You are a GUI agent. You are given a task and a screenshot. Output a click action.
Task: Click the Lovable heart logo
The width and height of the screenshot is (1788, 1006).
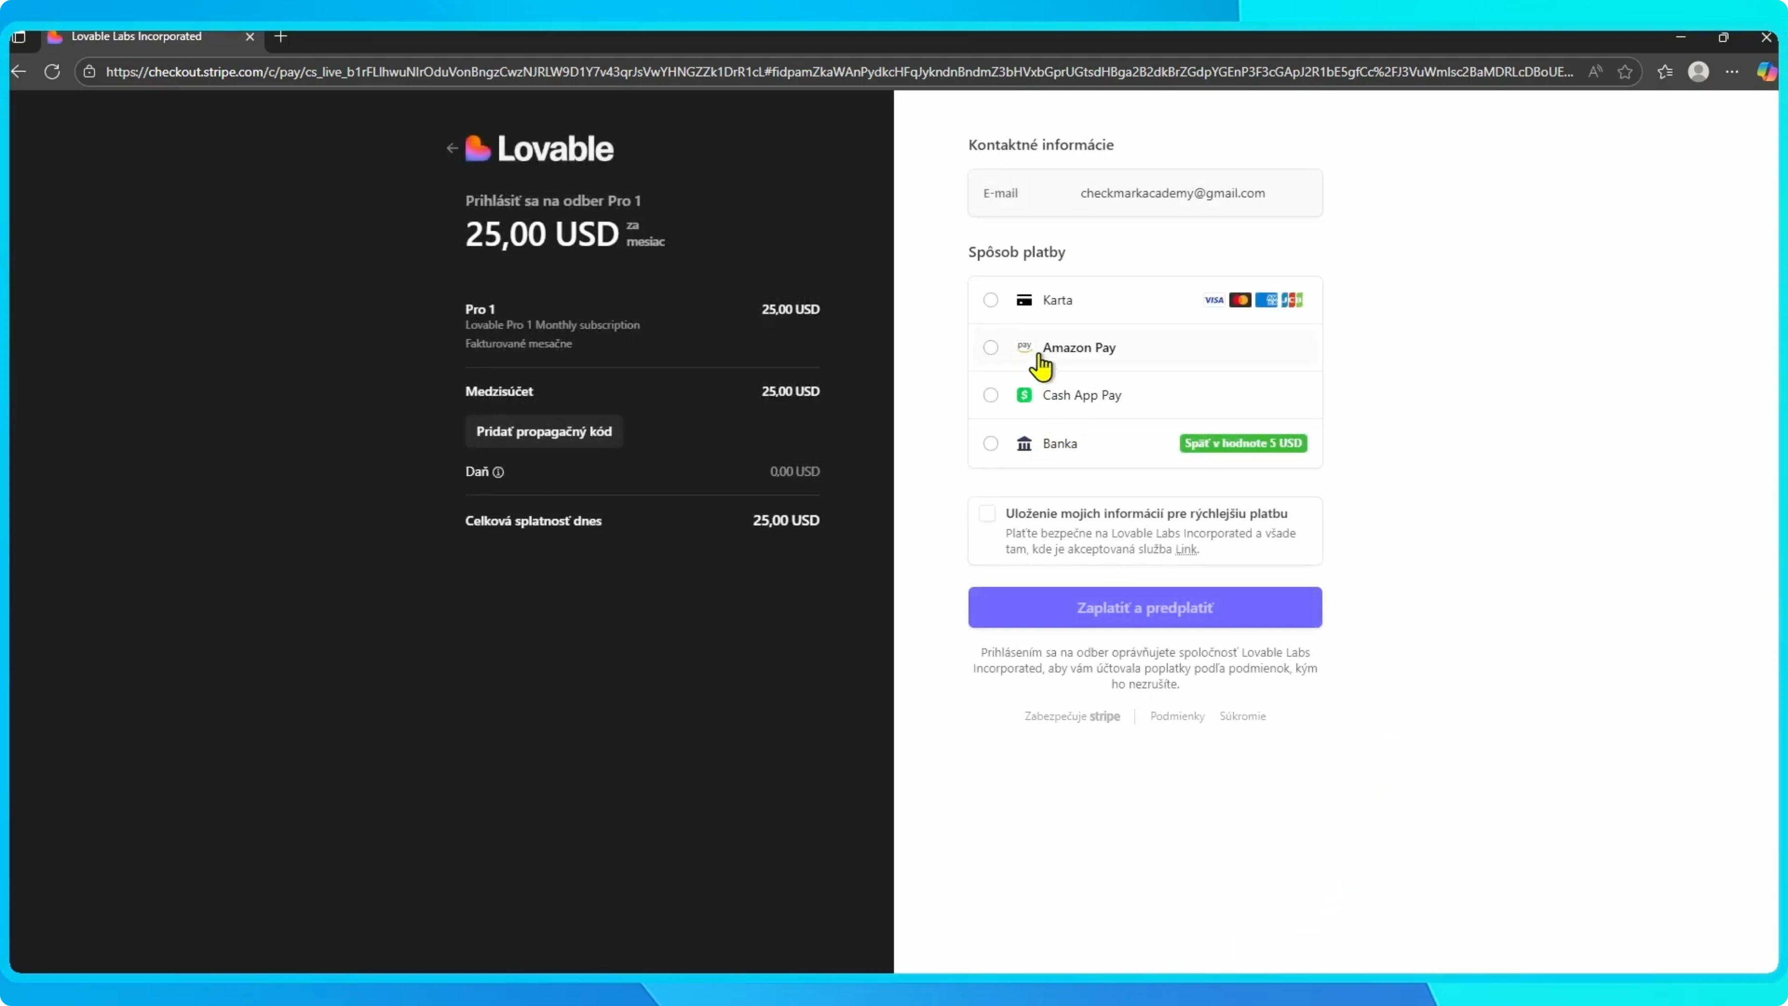pos(478,149)
